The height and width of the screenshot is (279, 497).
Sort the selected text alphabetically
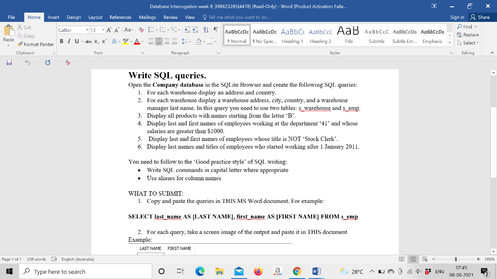tap(206, 30)
